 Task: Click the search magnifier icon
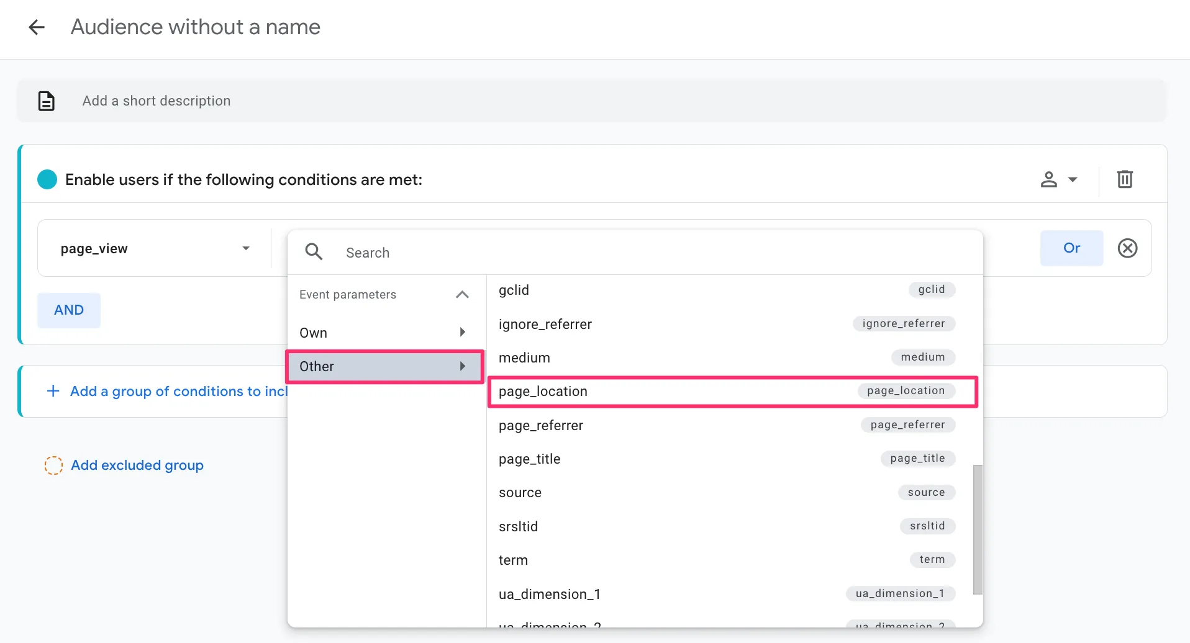(x=314, y=252)
